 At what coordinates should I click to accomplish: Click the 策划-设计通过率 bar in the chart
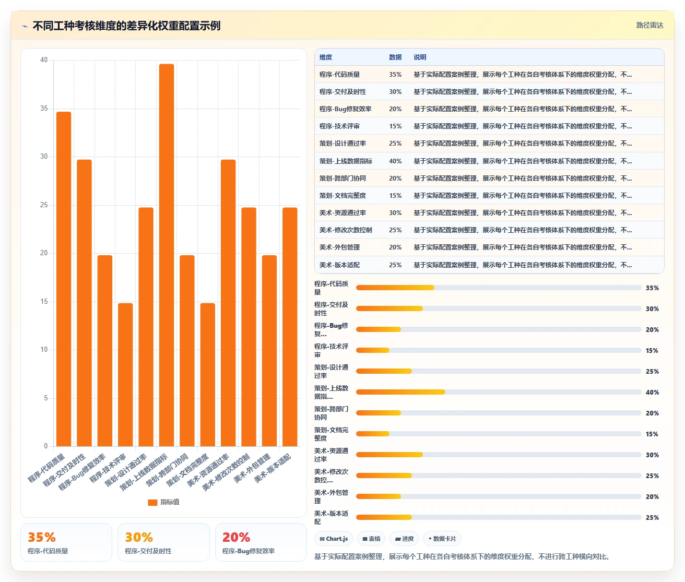click(146, 327)
